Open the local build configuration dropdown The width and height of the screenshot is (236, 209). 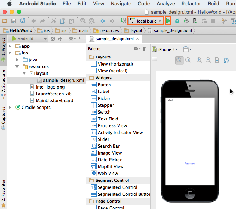tap(146, 21)
